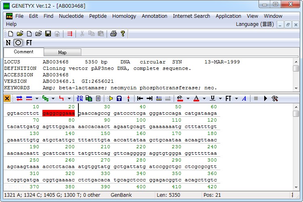This screenshot has height=202, width=303.
Task: Save with the floppy disk icon
Action: point(48,34)
